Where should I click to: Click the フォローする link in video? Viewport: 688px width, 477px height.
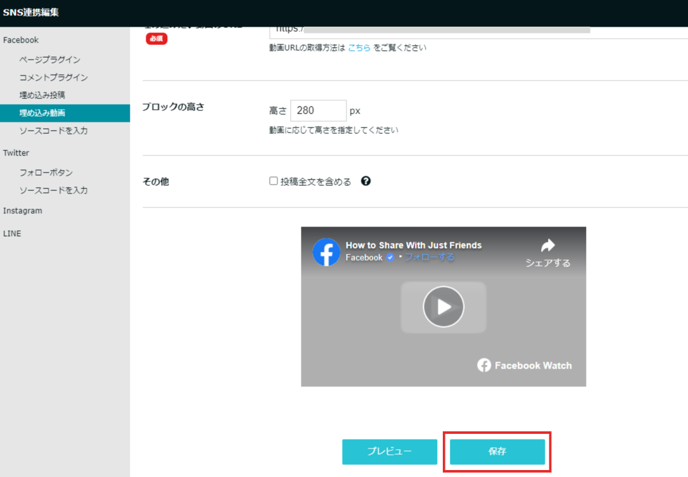coord(429,257)
